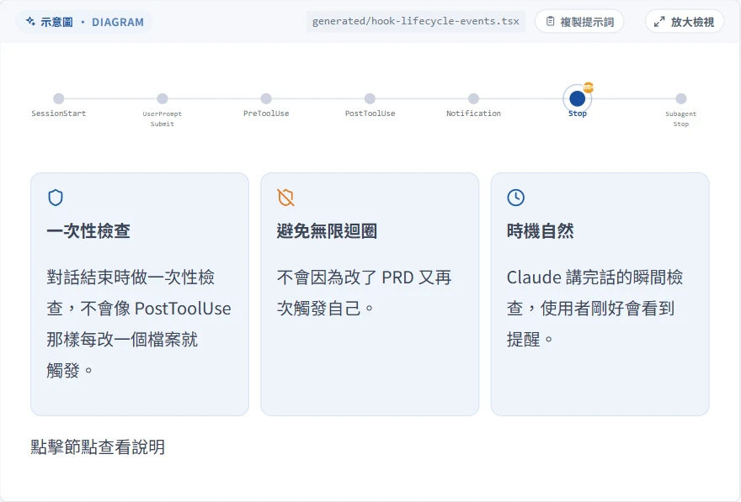The height and width of the screenshot is (502, 741).
Task: Click the sparkle icon beside 示意圖
Action: [x=30, y=21]
